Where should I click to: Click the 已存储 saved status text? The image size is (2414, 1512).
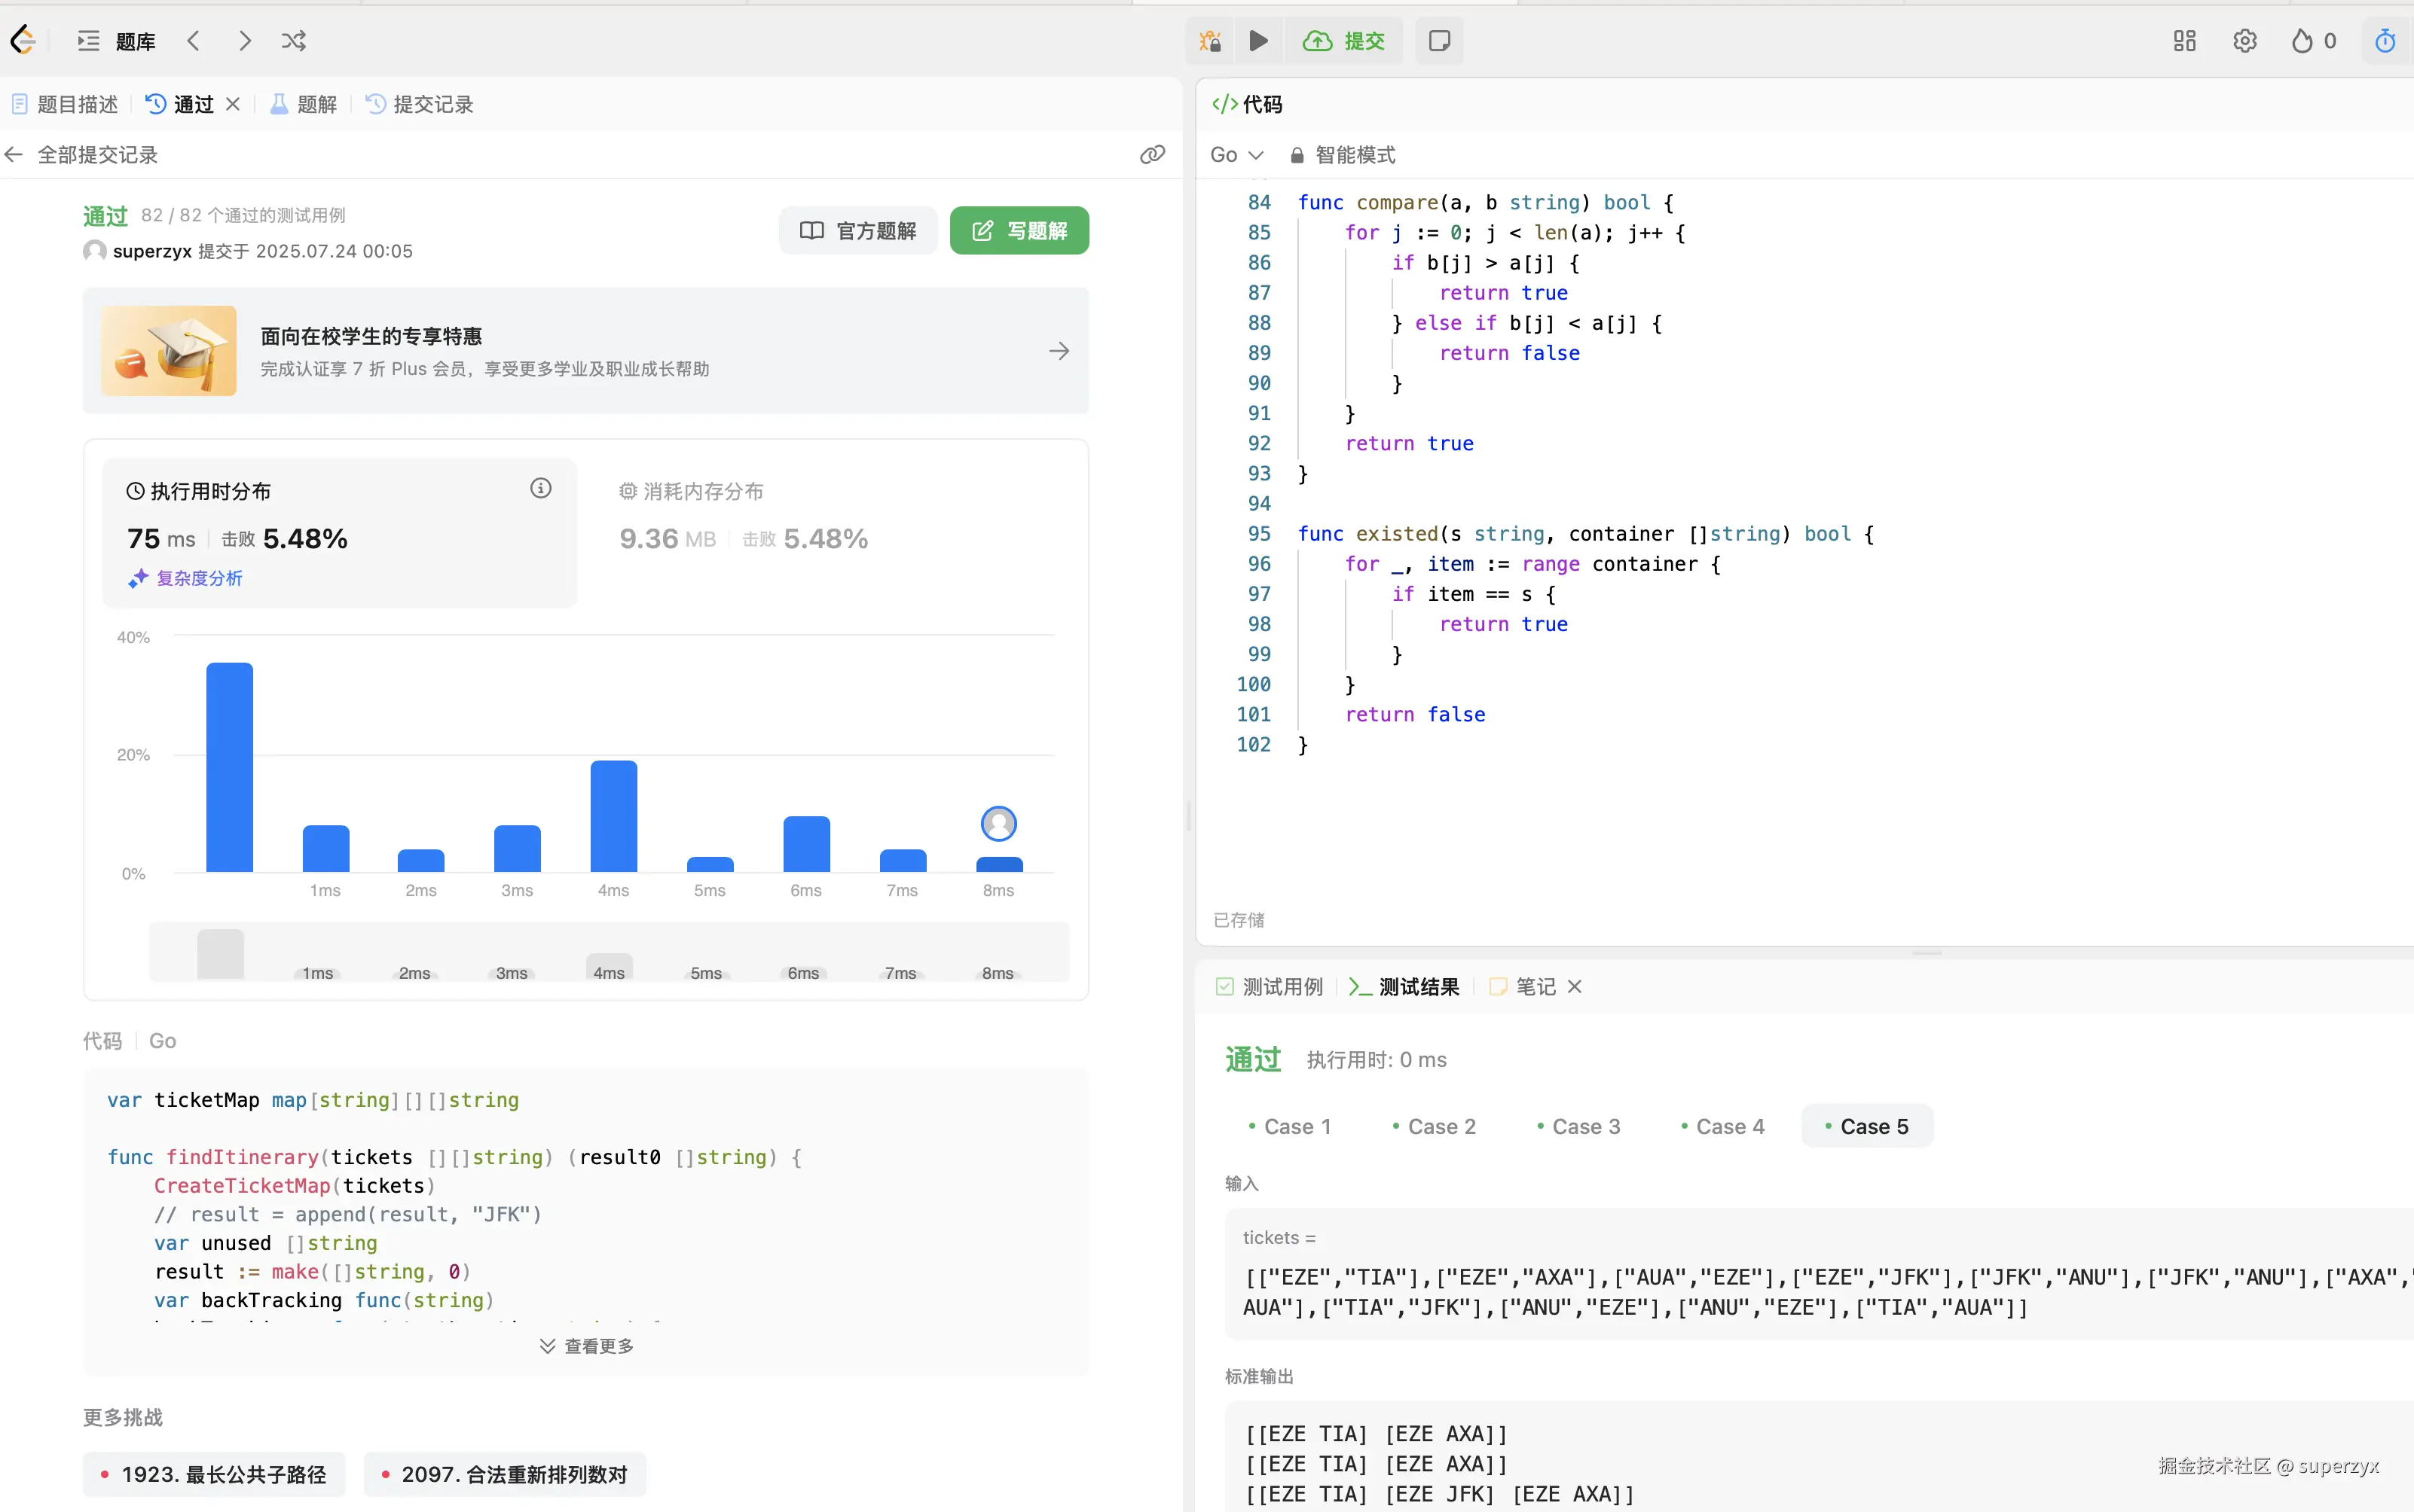pos(1239,920)
